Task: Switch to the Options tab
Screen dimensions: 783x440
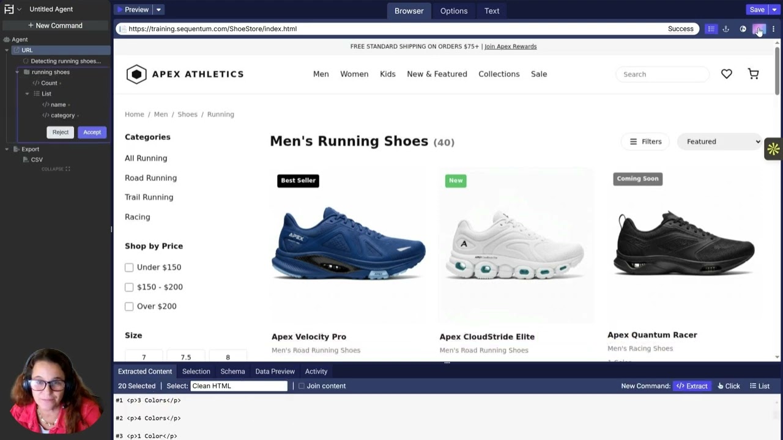Action: 454,10
